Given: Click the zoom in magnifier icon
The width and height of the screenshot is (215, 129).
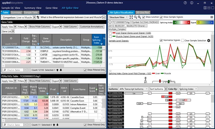Looking at the screenshot, I should tap(139, 17).
